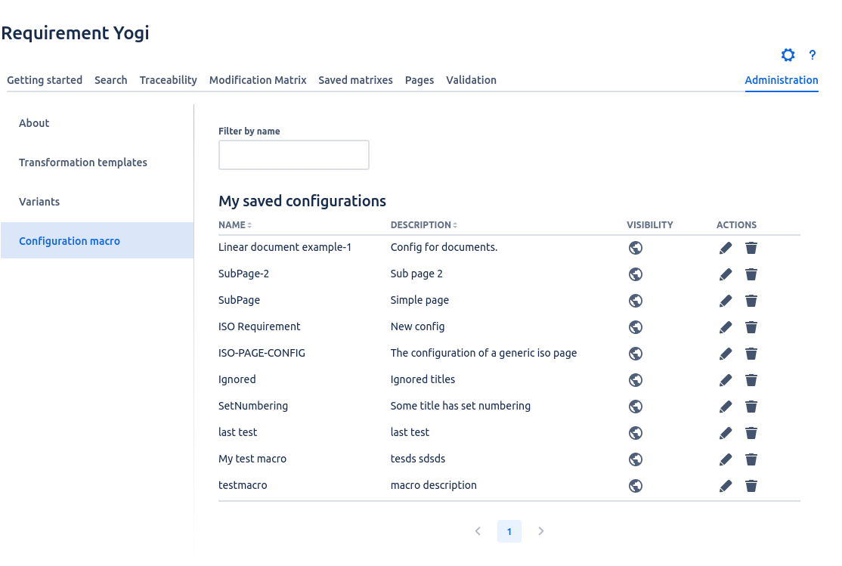Click the Filter by name input field
Viewport: 842px width, 566px height.
coord(293,155)
